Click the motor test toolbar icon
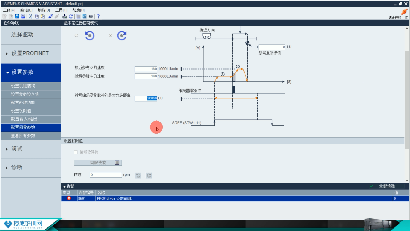Image resolution: width=410 pixels, height=231 pixels. point(91,16)
